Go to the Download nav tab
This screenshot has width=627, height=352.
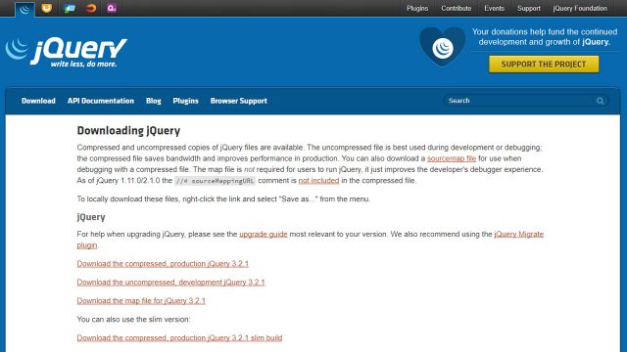(x=38, y=101)
